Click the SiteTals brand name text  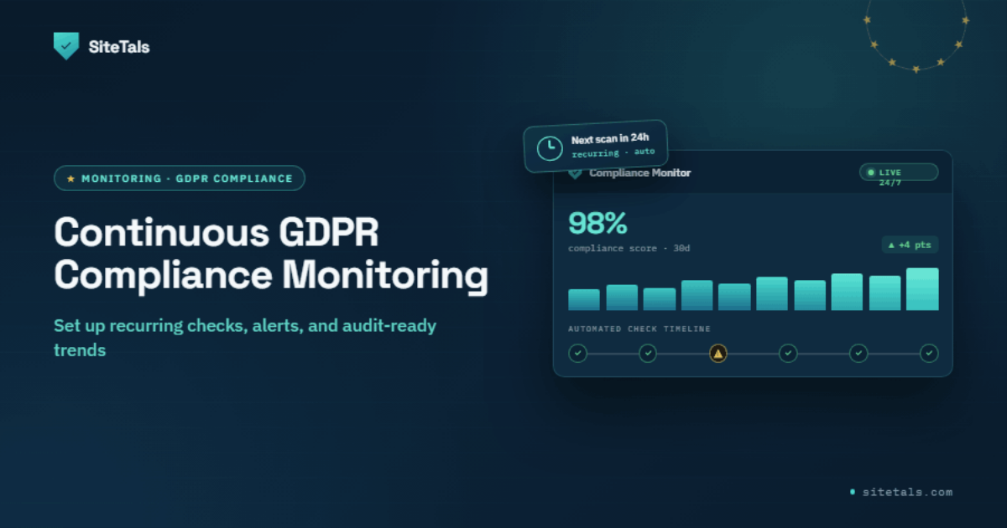[x=119, y=47]
